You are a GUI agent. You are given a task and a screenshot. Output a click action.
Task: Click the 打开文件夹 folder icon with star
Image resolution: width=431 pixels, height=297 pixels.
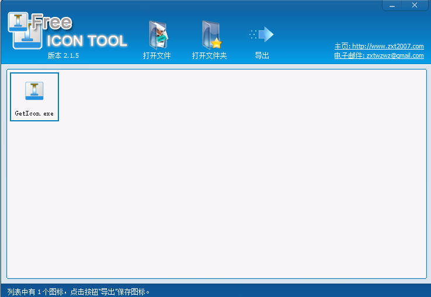tap(210, 34)
